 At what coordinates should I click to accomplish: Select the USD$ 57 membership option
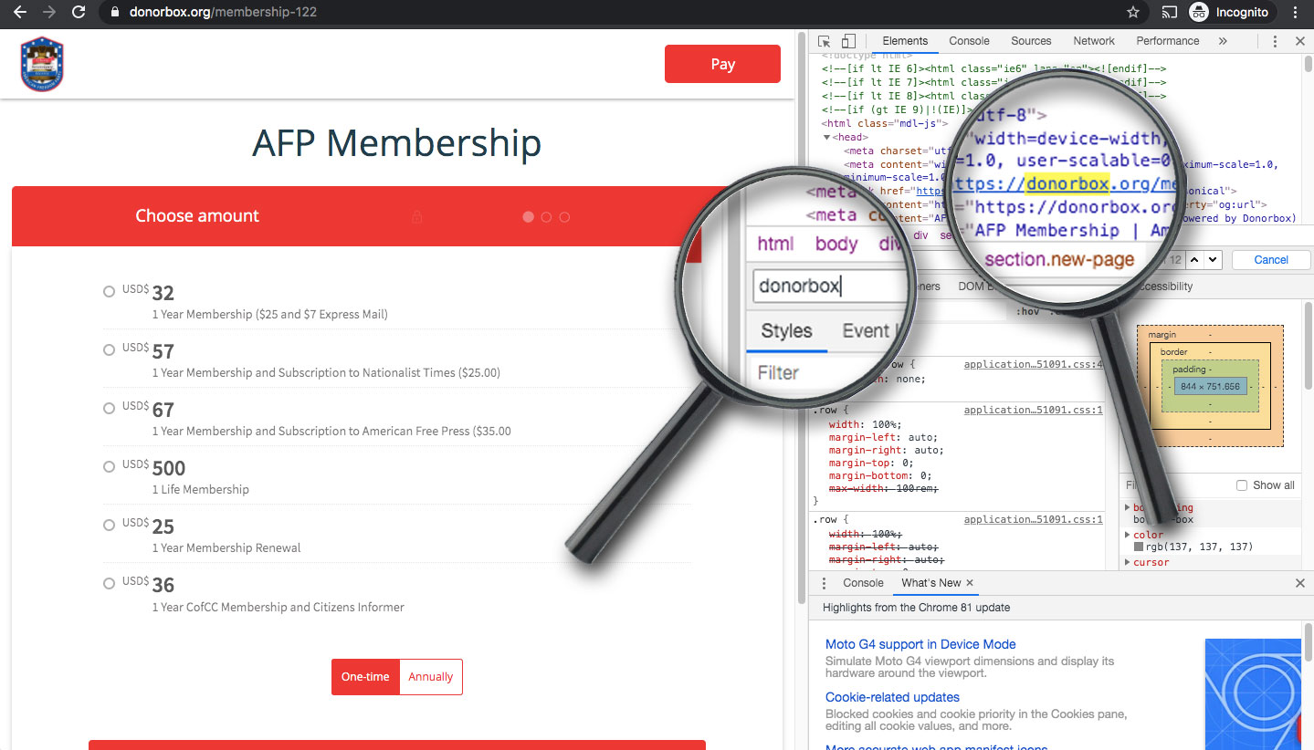point(109,349)
